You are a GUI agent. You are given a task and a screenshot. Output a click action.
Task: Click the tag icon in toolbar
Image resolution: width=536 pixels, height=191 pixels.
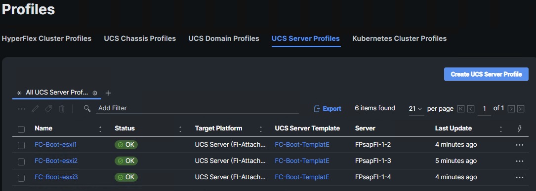coord(48,109)
